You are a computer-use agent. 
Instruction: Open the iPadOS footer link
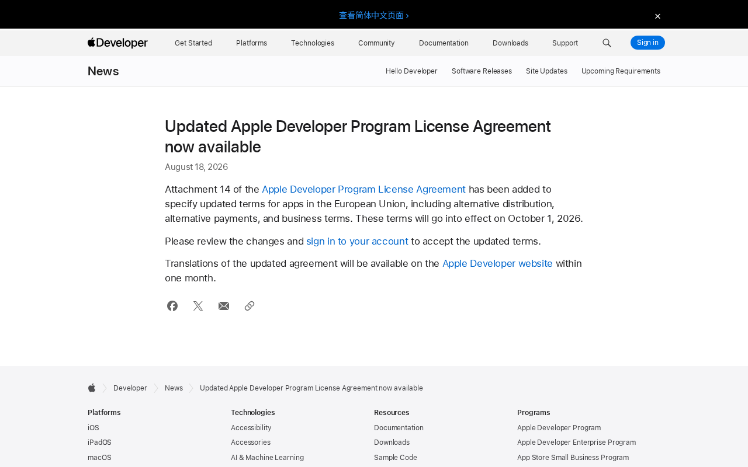tap(99, 442)
